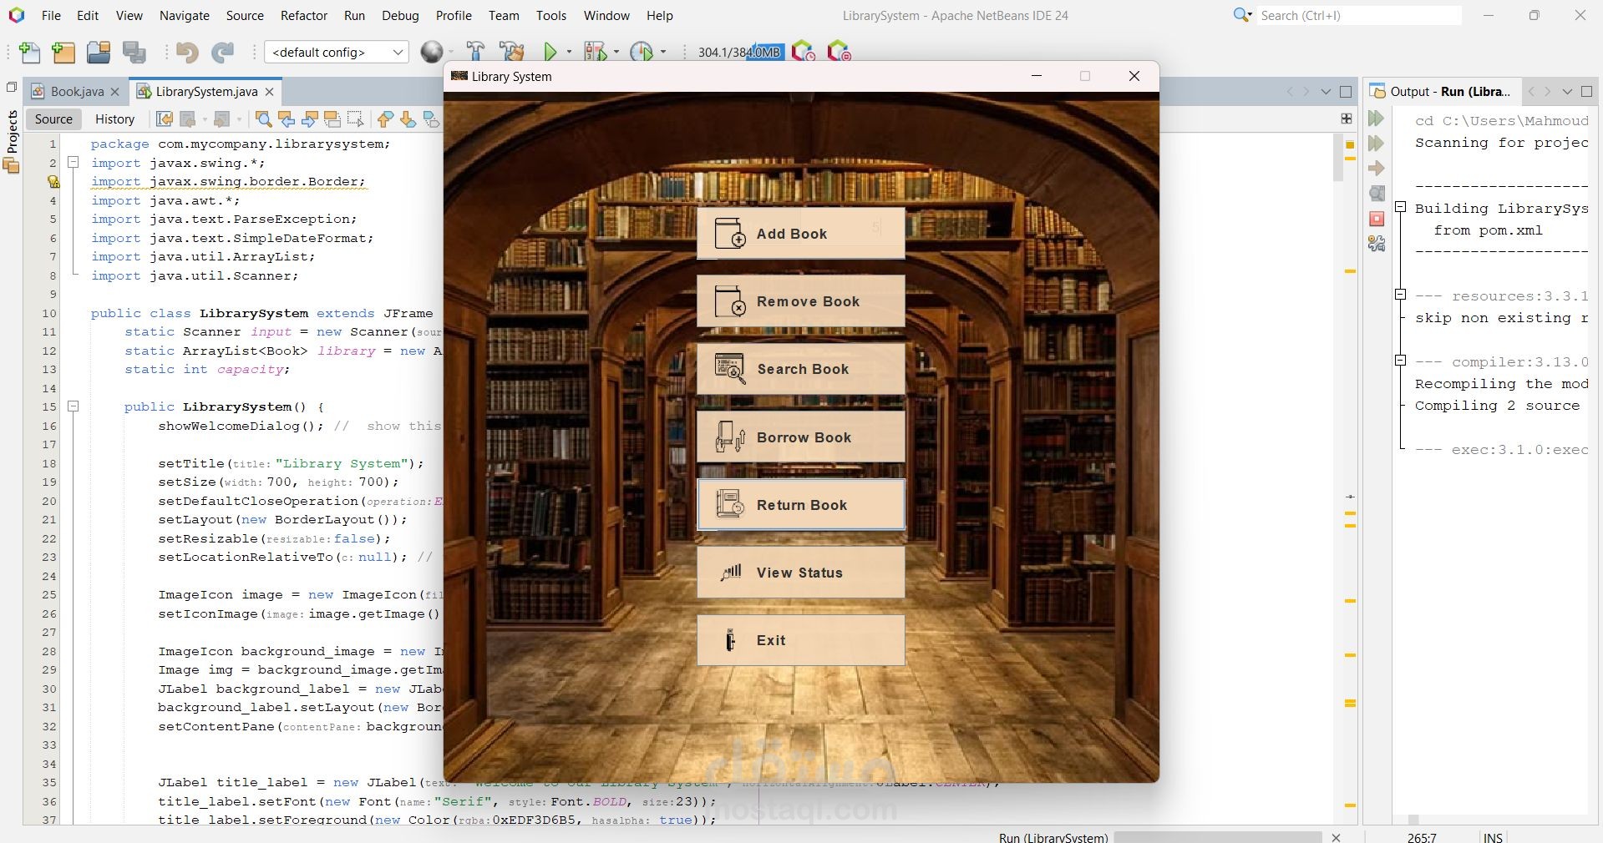Viewport: 1603px width, 843px height.
Task: Open the Tools menu
Action: [x=551, y=15]
